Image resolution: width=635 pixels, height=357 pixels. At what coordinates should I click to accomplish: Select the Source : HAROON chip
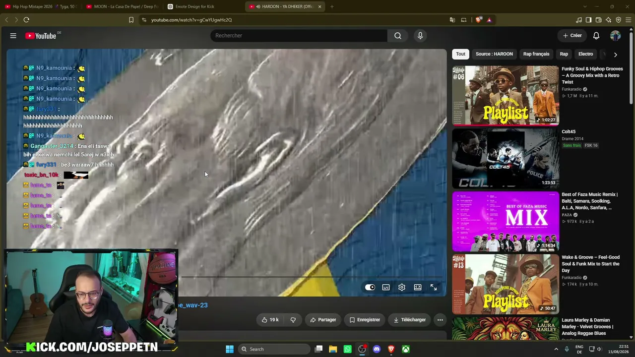tap(494, 54)
